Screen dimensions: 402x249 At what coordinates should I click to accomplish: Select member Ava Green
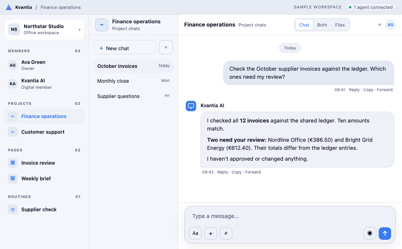tap(44, 65)
